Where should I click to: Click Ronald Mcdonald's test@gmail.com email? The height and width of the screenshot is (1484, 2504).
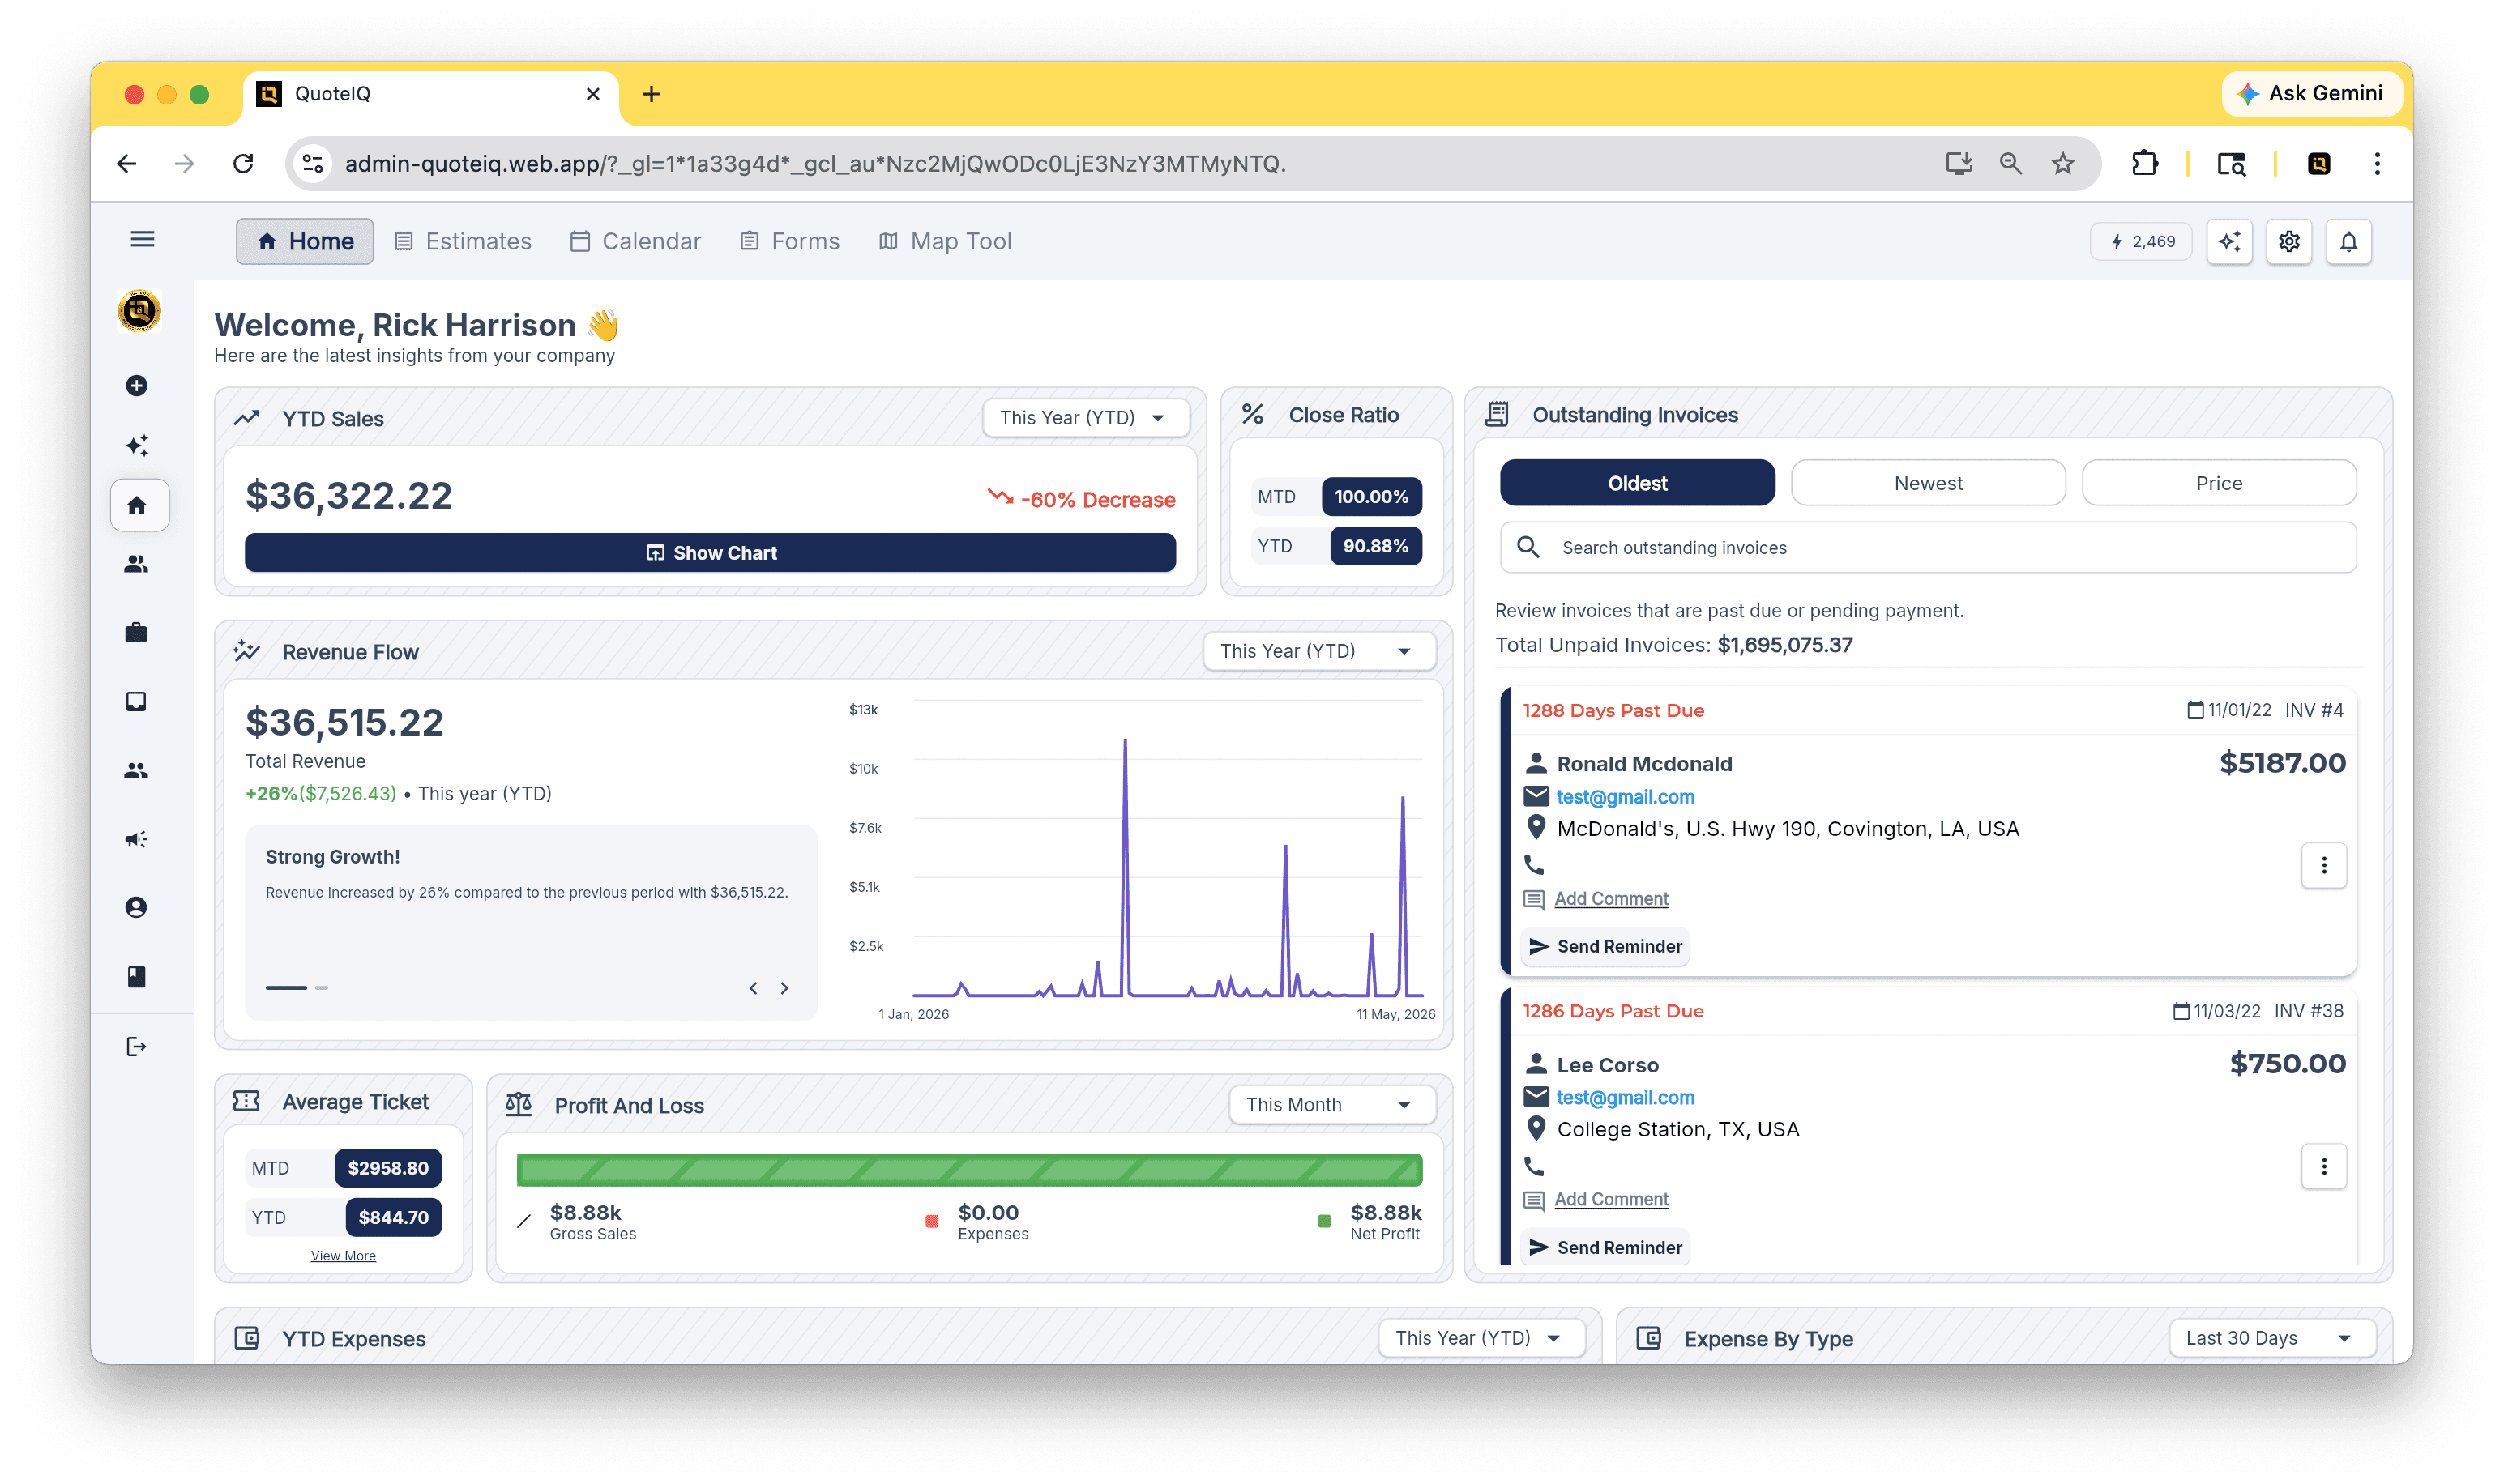[x=1626, y=797]
